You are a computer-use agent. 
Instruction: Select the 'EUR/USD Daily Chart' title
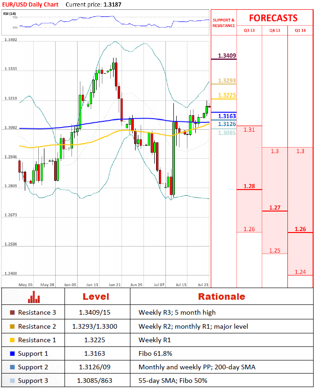point(30,5)
